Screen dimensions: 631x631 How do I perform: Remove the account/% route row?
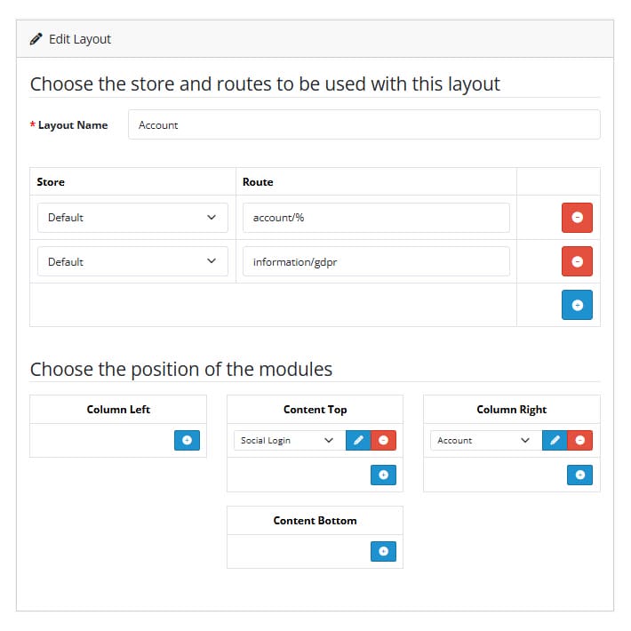(577, 218)
